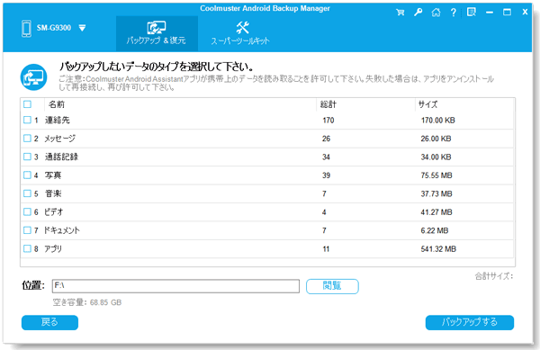This screenshot has height=350, width=540.
Task: Select the 170.00 KB size cell
Action: point(438,120)
